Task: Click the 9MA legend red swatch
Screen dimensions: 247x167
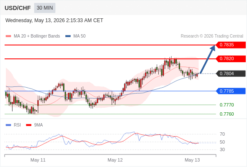Action: (28, 125)
